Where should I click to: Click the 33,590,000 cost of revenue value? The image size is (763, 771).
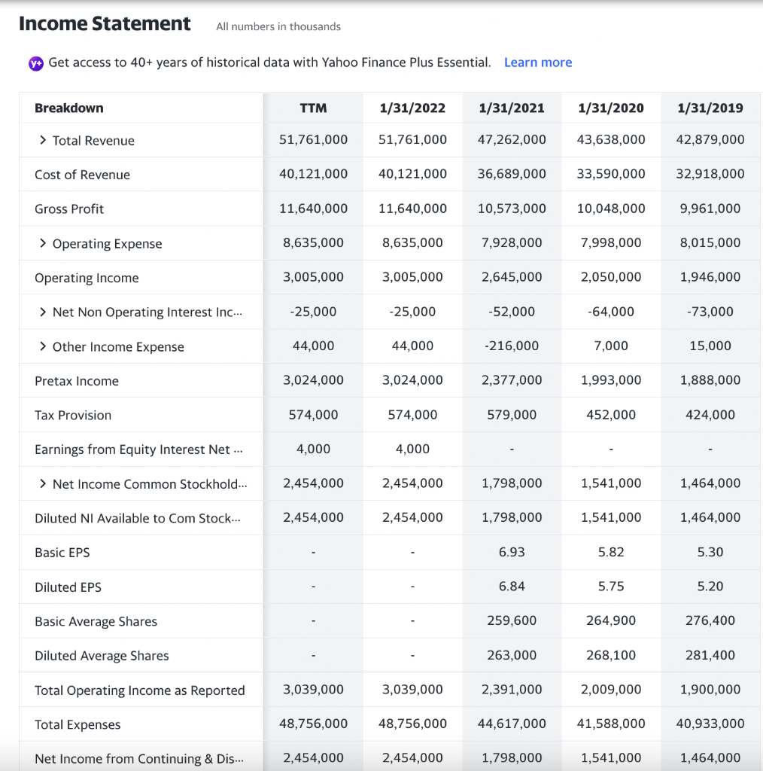tap(611, 174)
